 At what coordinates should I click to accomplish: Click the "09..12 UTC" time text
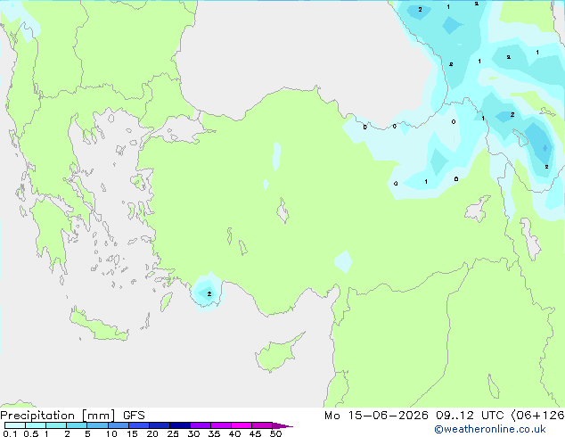470,416
